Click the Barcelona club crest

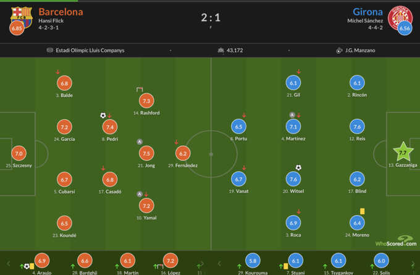pyautogui.click(x=20, y=16)
